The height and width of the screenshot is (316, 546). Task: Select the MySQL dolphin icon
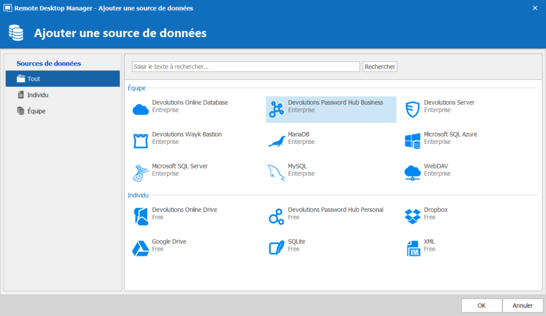click(x=276, y=173)
